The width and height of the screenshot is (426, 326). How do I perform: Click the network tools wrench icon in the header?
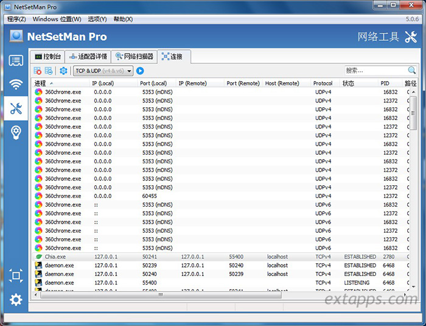tap(411, 37)
